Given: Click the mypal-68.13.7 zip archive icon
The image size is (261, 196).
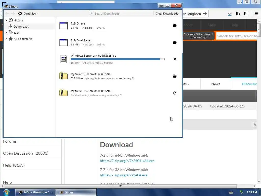Looking at the screenshot, I should (x=63, y=93).
